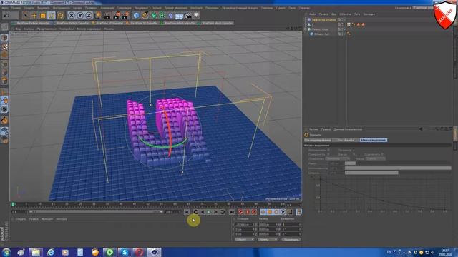Click green playhead marker at frame 0
The height and width of the screenshot is (257, 458).
[13, 204]
